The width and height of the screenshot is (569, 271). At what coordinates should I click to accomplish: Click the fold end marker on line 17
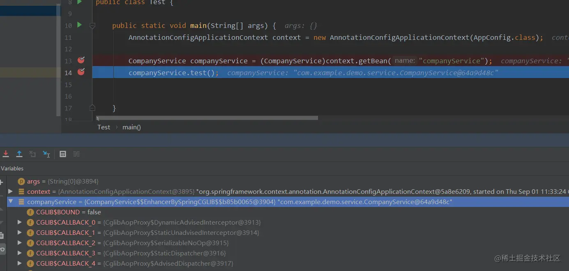coord(92,108)
